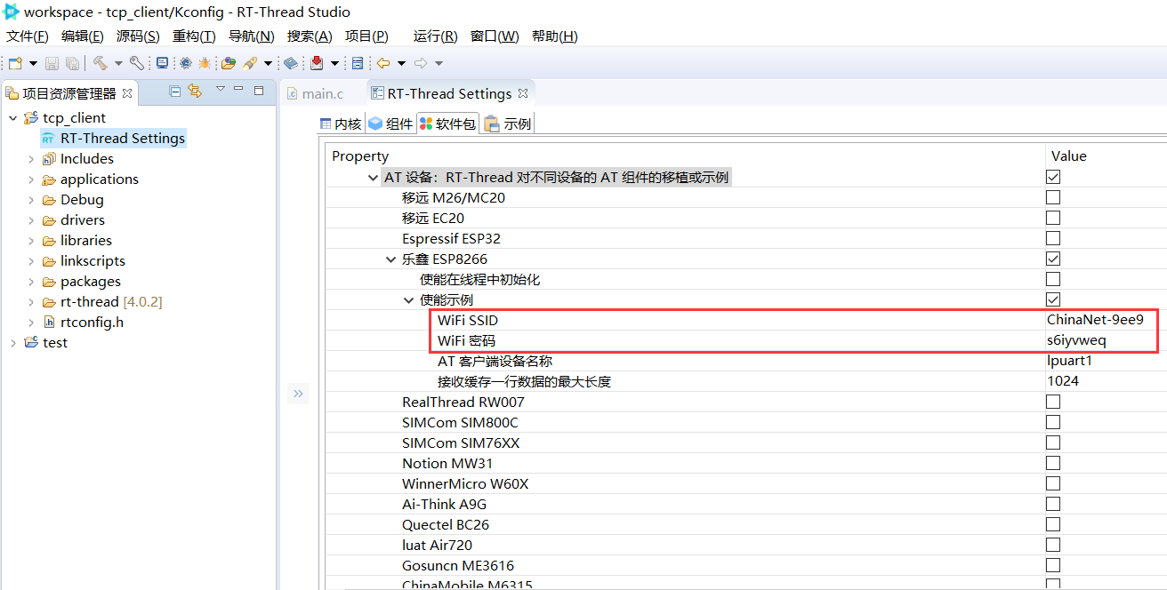Open build settings via the wrench icon

click(137, 62)
